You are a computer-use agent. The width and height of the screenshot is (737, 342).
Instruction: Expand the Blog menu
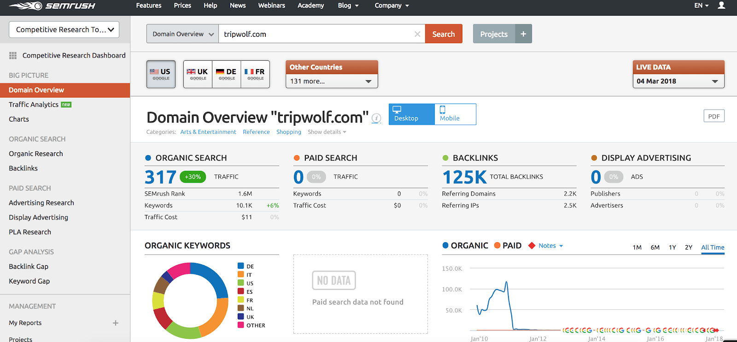[348, 6]
